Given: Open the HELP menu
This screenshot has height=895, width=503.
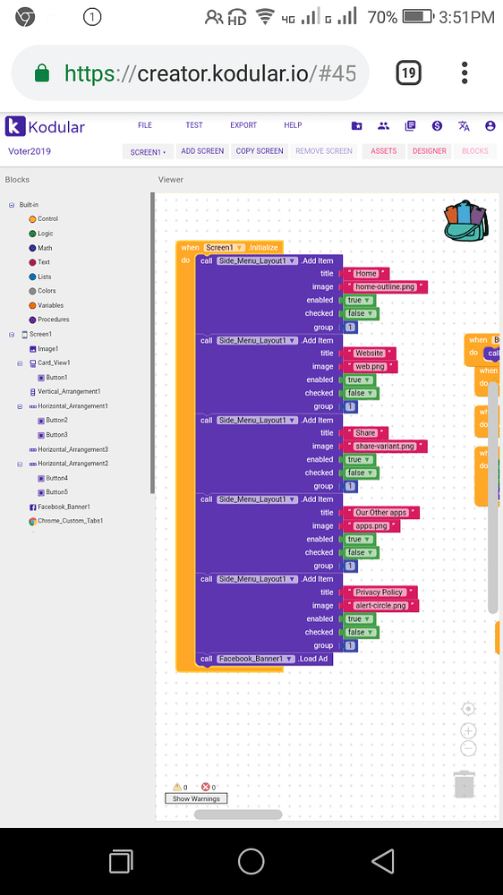Looking at the screenshot, I should [293, 125].
